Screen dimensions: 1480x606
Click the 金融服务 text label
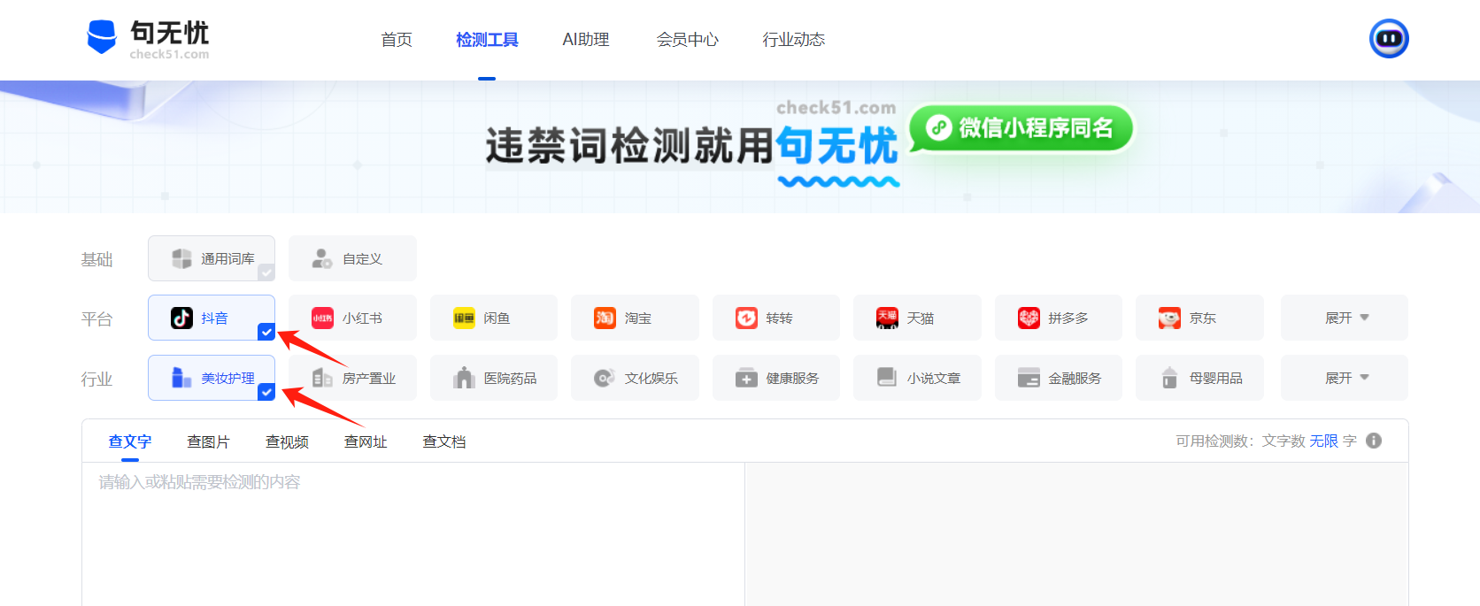pyautogui.click(x=1075, y=379)
